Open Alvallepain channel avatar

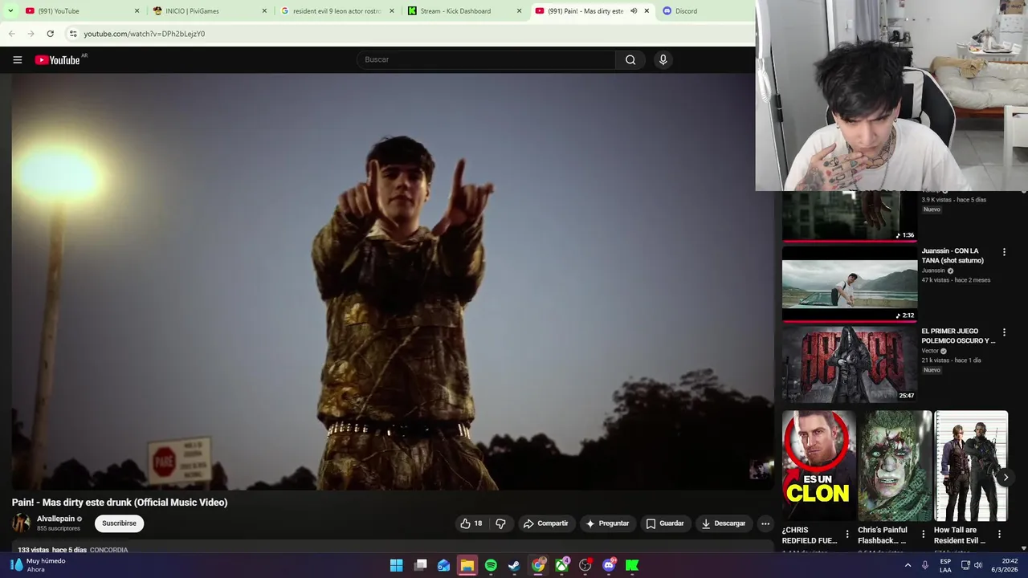21,523
